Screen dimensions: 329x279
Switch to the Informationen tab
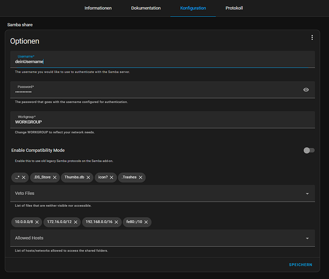[98, 8]
